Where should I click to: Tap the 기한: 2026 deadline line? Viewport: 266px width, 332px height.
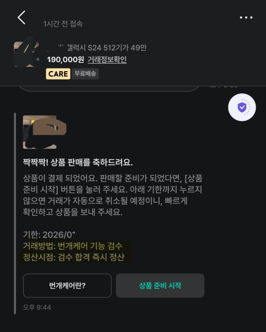49,234
